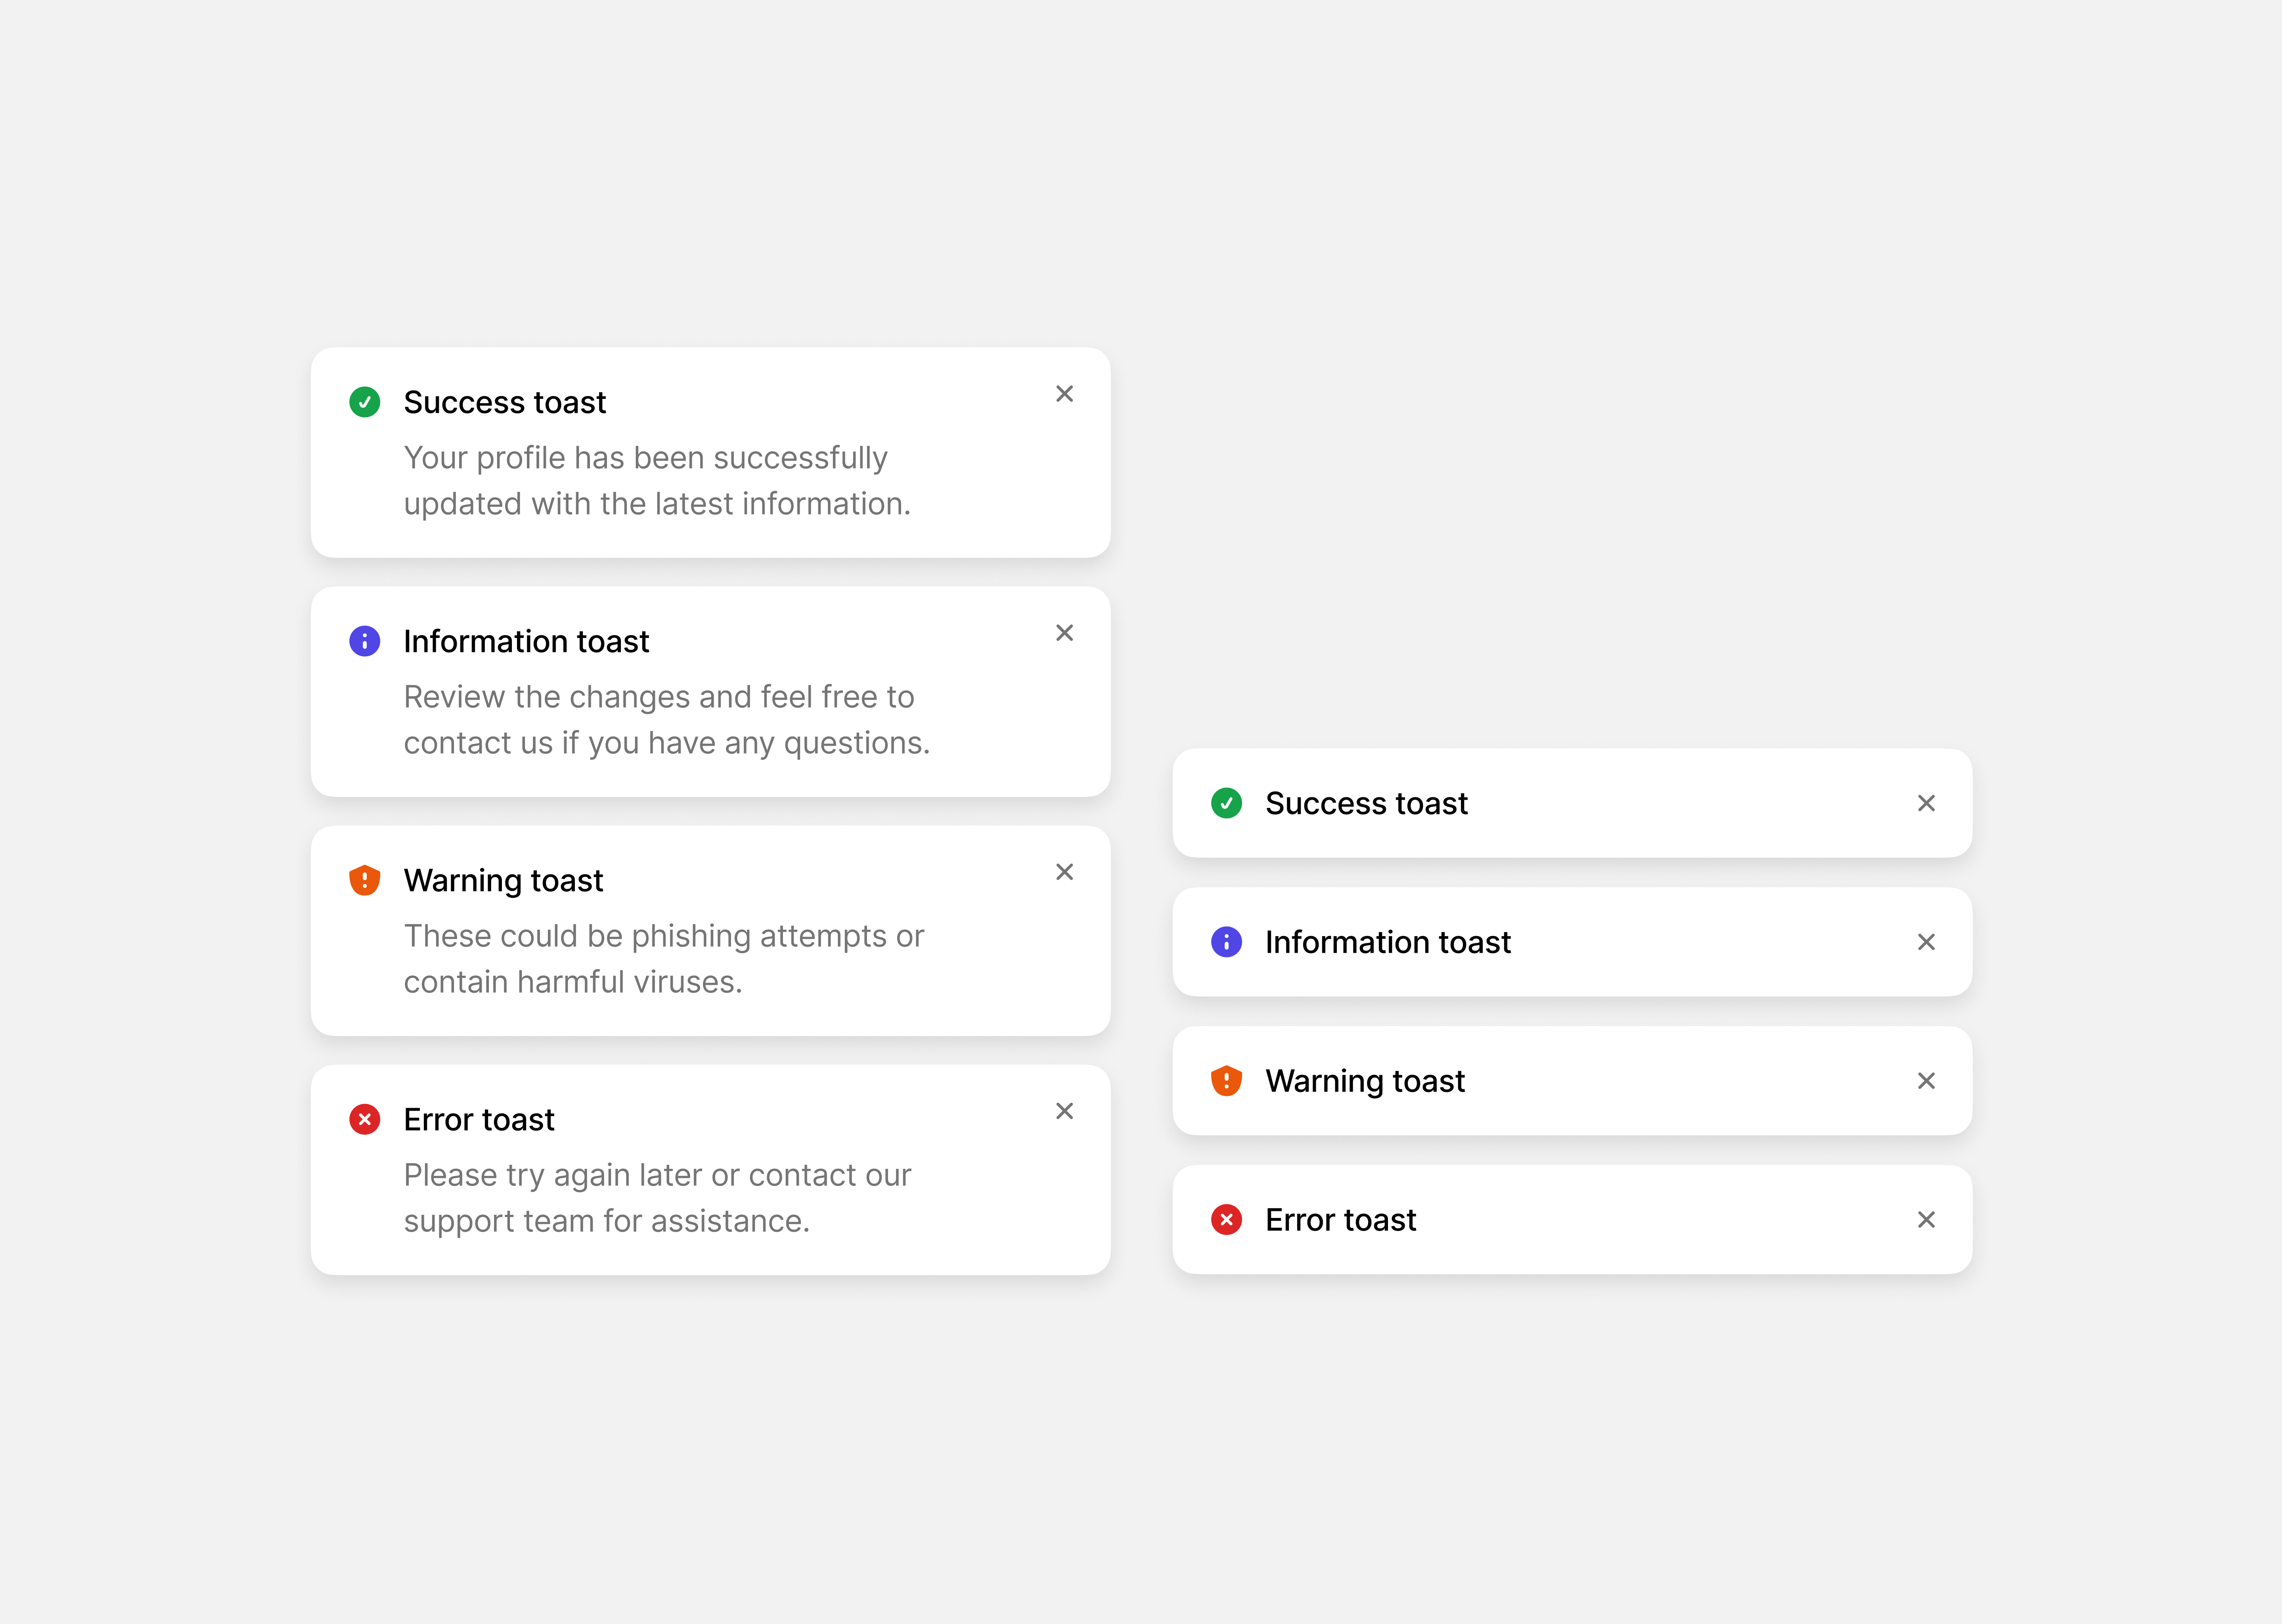Close the large Information toast

tap(1064, 633)
